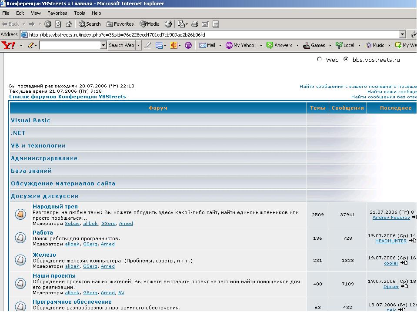
Task: Open Yahoo Local toolbar button
Action: click(x=345, y=45)
